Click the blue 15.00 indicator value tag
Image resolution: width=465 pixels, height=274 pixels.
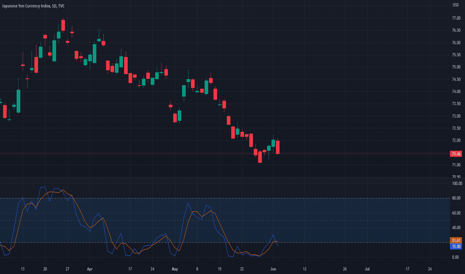[456, 247]
